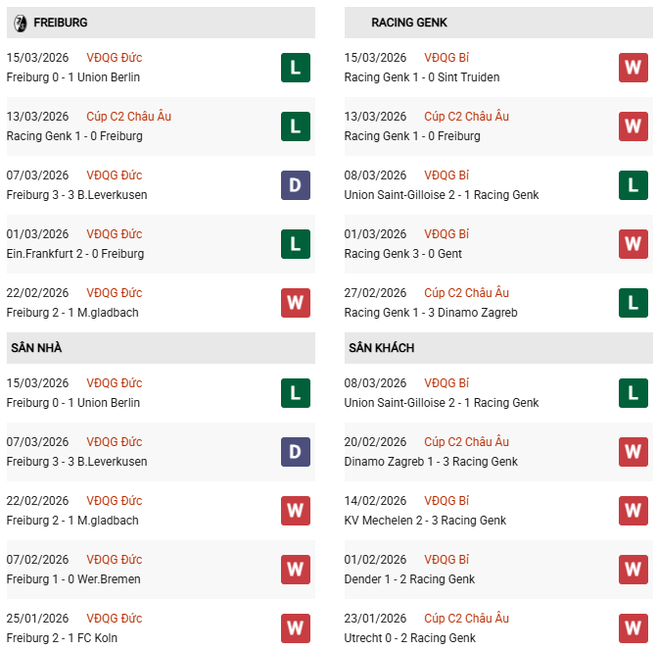Click the W badge for Freiburg 1 - 0 Wer.Bremen
The image size is (657, 650).
[x=295, y=570]
